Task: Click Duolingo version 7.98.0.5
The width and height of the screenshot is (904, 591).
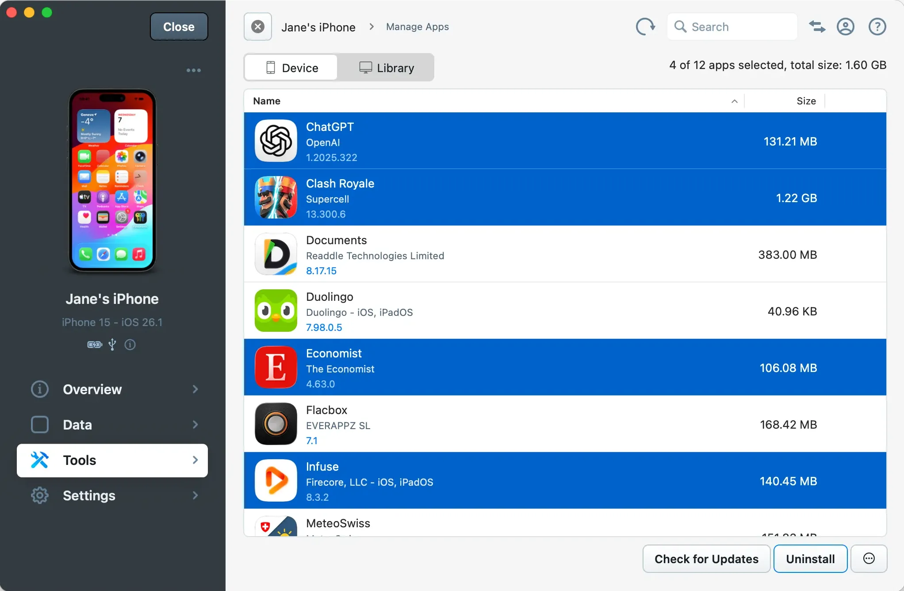Action: [x=324, y=327]
